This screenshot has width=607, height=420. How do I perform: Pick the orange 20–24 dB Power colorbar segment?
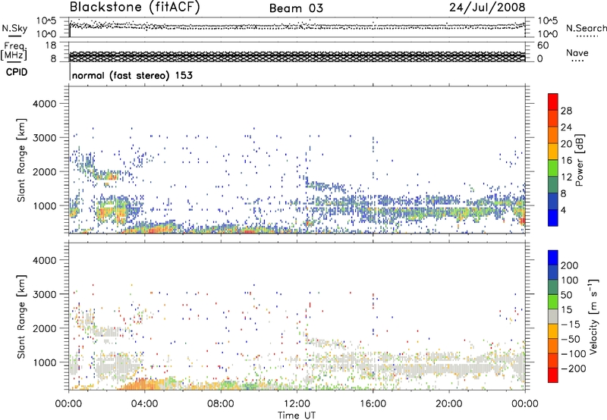point(553,134)
